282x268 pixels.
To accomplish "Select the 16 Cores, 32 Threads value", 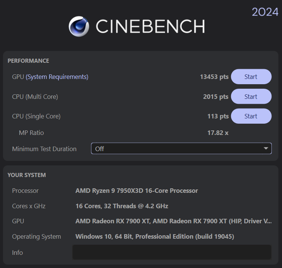I will 122,206.
